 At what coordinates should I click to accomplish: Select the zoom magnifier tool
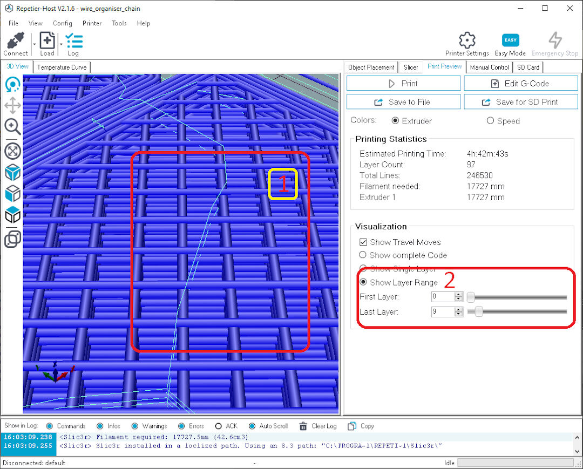pos(12,127)
